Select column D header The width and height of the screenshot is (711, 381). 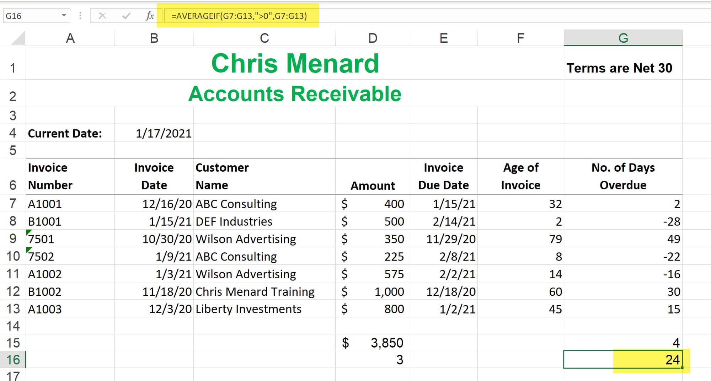coord(373,38)
